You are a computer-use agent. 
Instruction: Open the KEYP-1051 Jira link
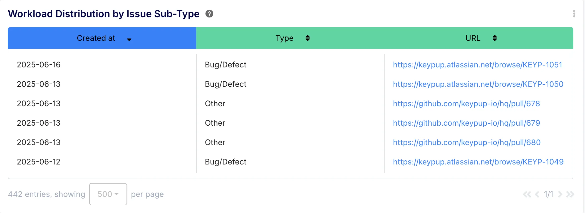point(477,65)
